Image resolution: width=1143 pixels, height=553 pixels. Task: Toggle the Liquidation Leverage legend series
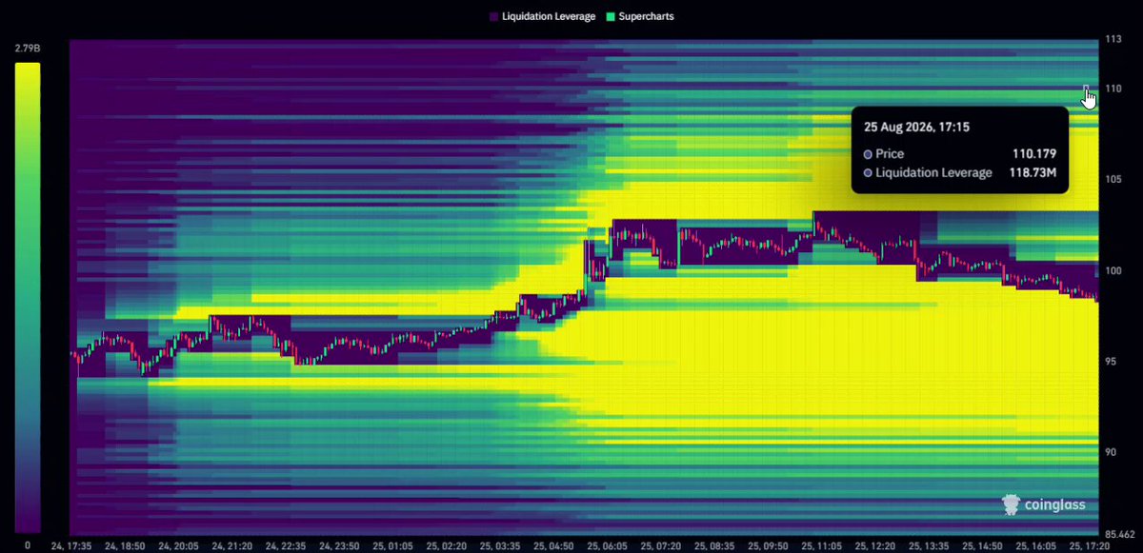tap(542, 16)
